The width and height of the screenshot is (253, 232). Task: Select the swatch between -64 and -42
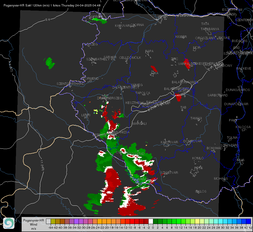point(53,221)
